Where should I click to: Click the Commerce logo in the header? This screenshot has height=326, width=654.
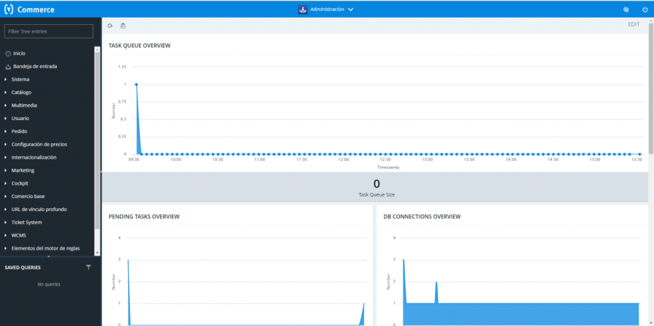(29, 10)
